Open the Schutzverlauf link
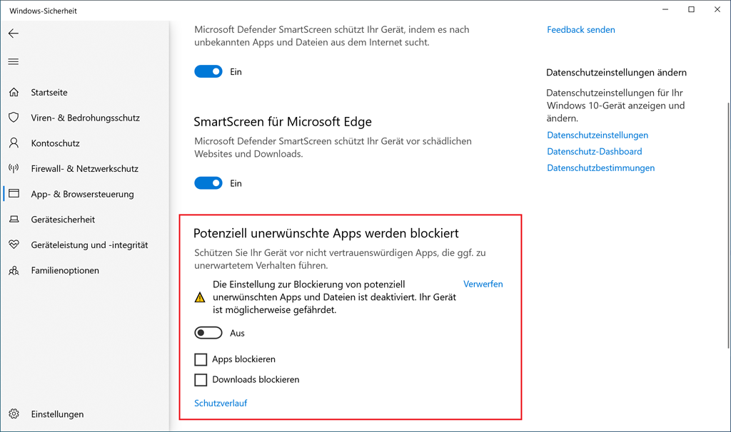This screenshot has width=731, height=432. point(221,403)
